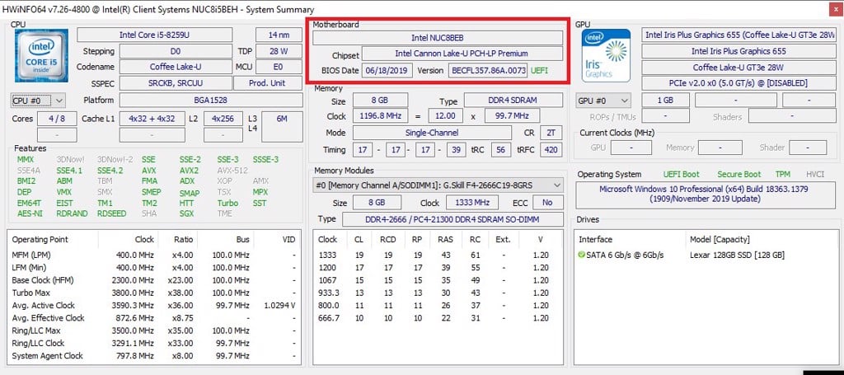Click the Cannon Lake-U PCH-LP Premium chipset field
Viewport: 844px width, 375px height.
pos(462,54)
